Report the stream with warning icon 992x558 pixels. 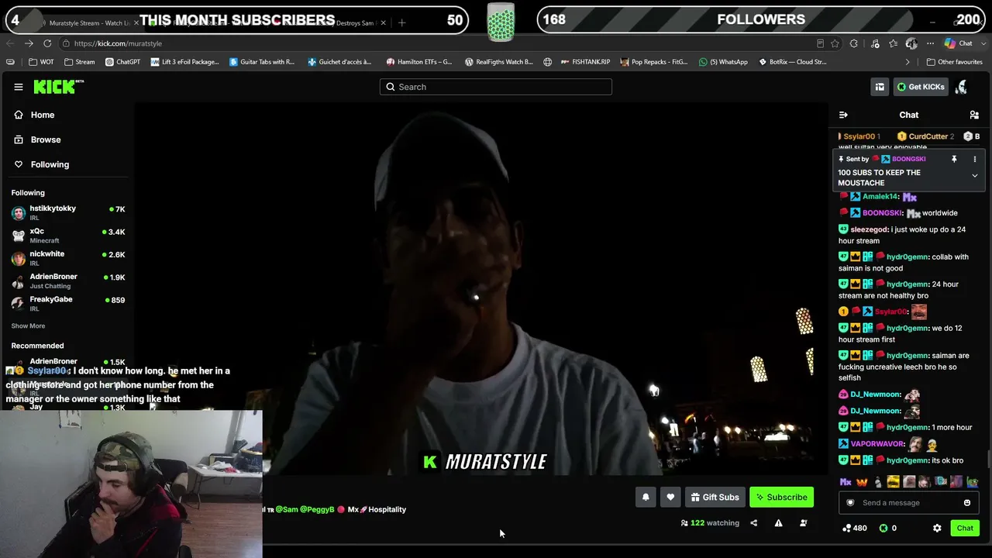(778, 523)
